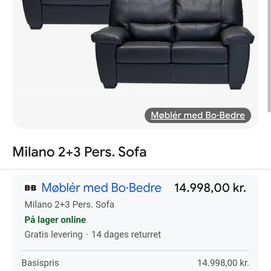Click the Basispris label

pyautogui.click(x=40, y=263)
